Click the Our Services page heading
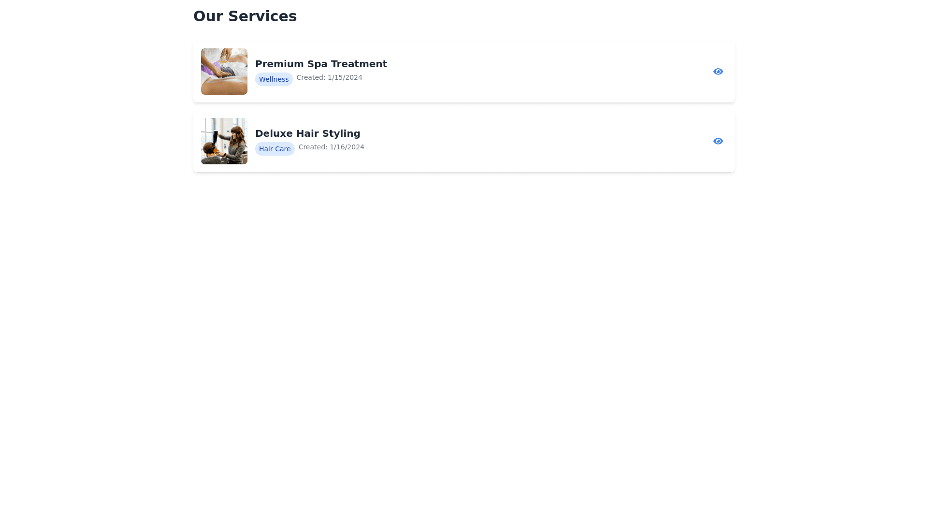The image size is (928, 522). pyautogui.click(x=245, y=16)
